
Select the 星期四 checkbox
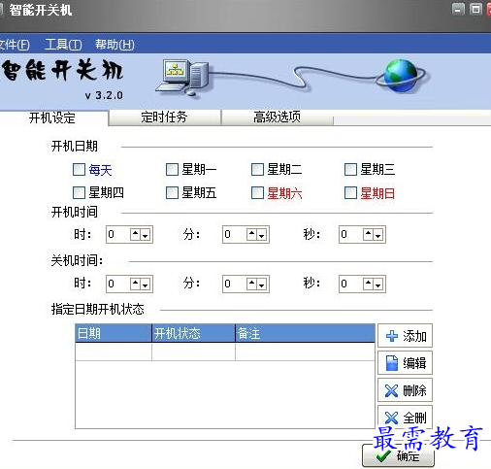coord(79,192)
